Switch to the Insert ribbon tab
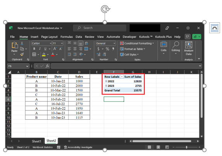The height and width of the screenshot is (156, 222). tap(34, 37)
